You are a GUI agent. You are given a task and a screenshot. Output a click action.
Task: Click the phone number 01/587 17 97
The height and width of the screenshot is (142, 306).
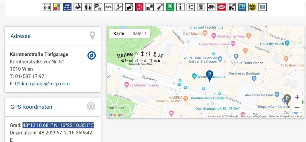(30, 76)
